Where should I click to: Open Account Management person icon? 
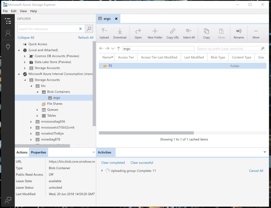point(8,33)
